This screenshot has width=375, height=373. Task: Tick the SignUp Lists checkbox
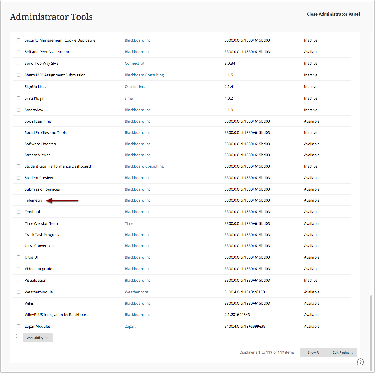[x=19, y=87]
